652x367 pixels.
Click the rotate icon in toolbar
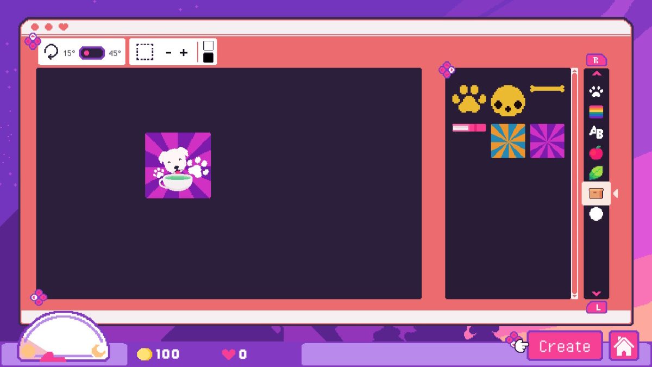pyautogui.click(x=51, y=53)
